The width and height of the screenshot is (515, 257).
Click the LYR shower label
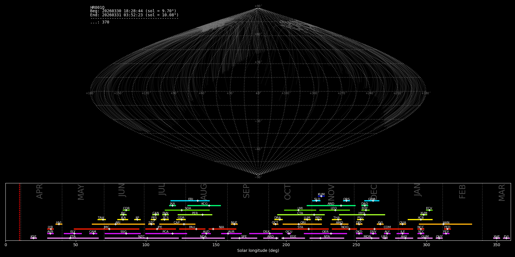click(x=50, y=227)
